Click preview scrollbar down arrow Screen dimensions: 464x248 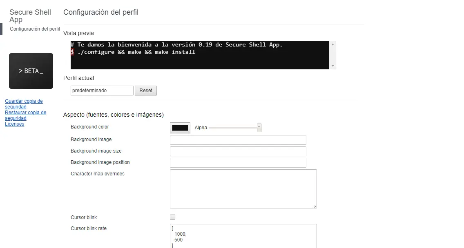(x=332, y=66)
